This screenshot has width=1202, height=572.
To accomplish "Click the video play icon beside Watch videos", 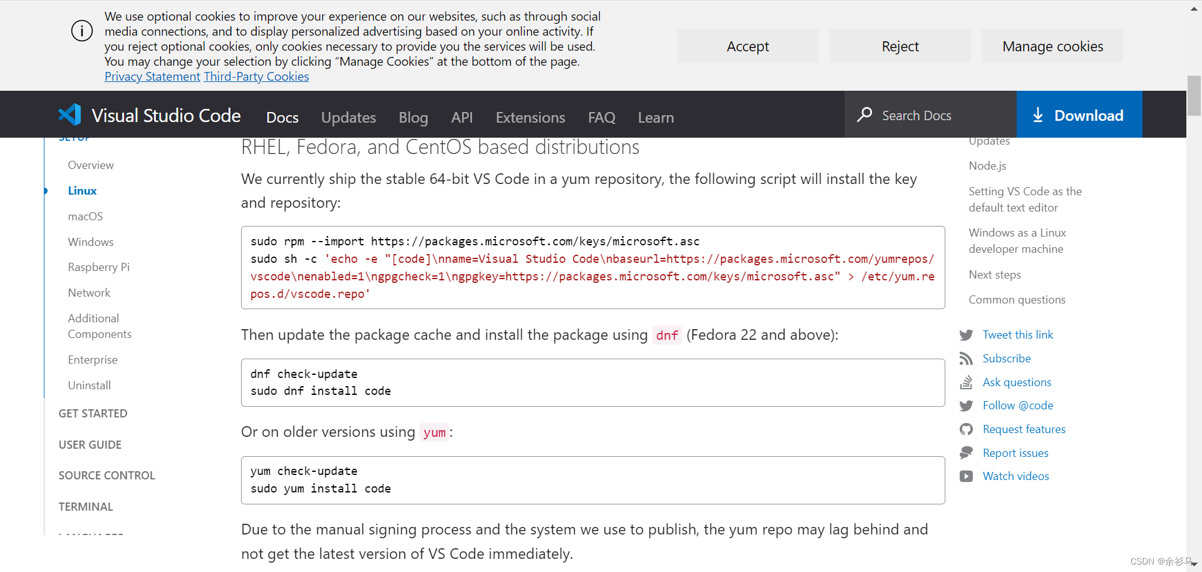I will click(x=966, y=476).
